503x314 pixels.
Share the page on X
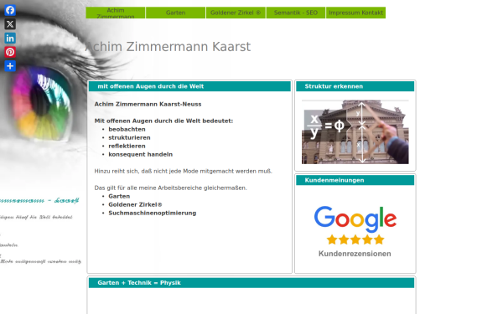click(x=10, y=24)
